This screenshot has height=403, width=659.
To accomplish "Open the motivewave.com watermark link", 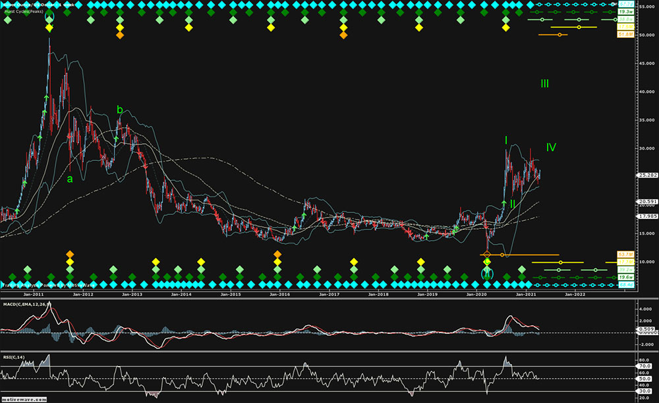I will tap(24, 399).
